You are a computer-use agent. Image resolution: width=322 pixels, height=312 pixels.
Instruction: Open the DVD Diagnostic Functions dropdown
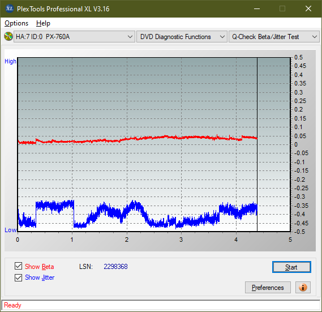(182, 37)
